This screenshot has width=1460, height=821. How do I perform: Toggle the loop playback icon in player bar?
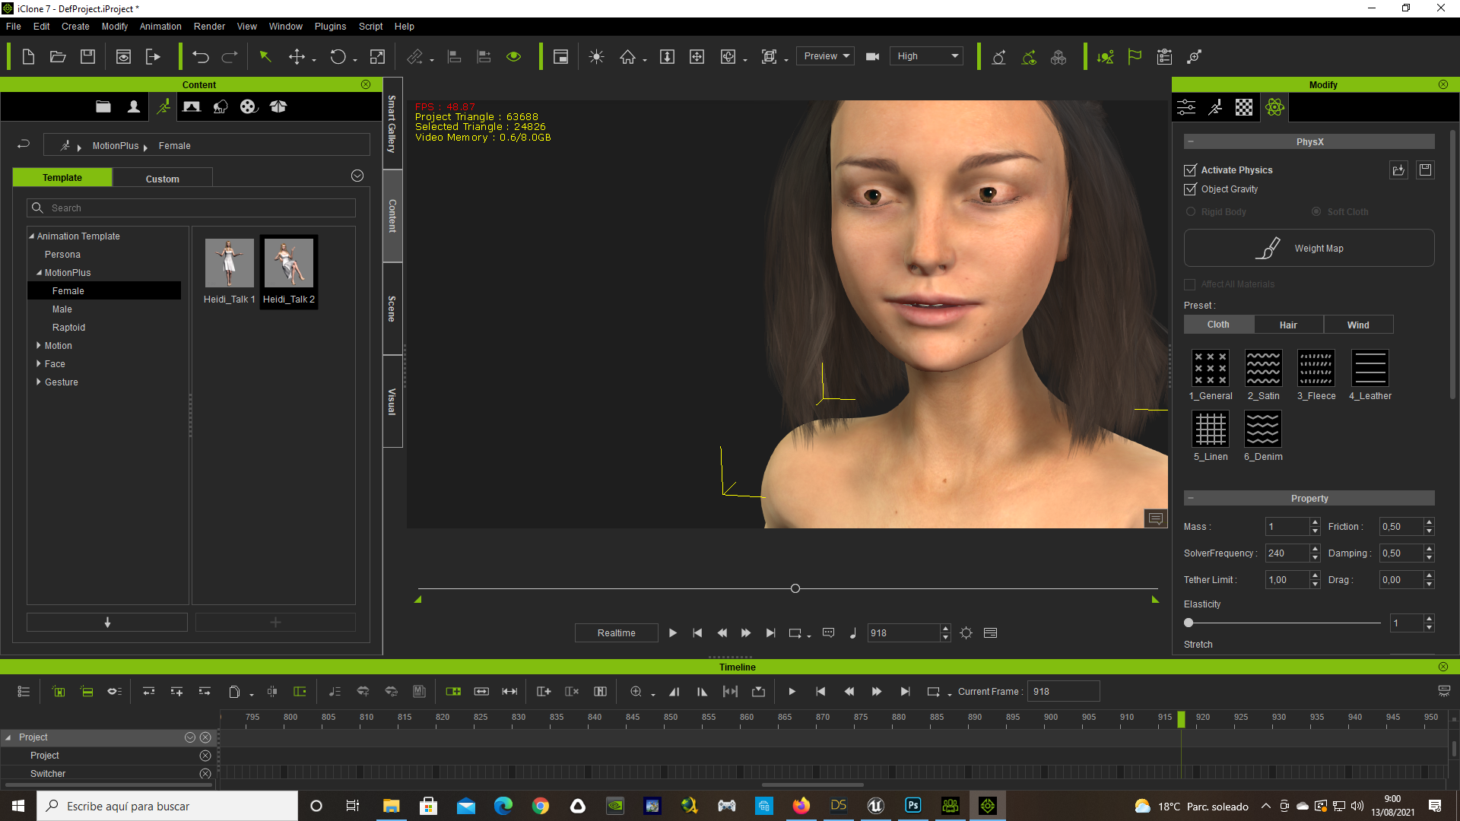pyautogui.click(x=795, y=633)
